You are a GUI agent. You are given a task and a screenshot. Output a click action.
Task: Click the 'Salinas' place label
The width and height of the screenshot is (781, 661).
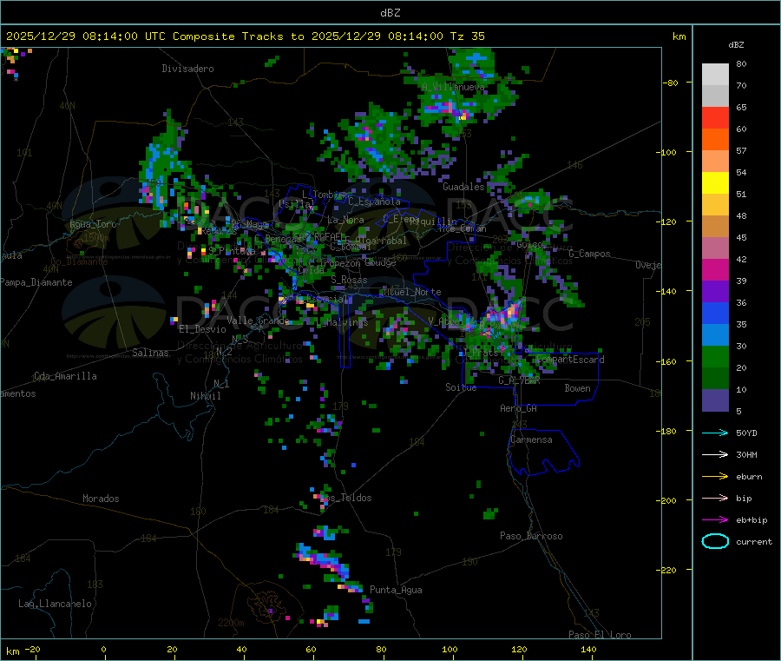150,353
